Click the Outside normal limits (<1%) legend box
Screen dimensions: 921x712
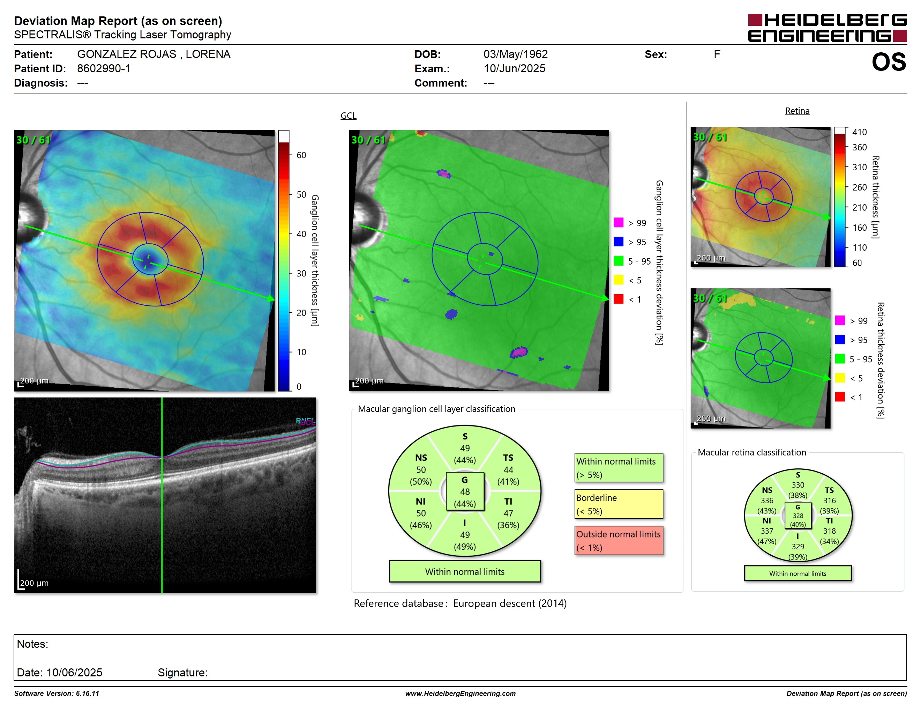click(x=619, y=540)
